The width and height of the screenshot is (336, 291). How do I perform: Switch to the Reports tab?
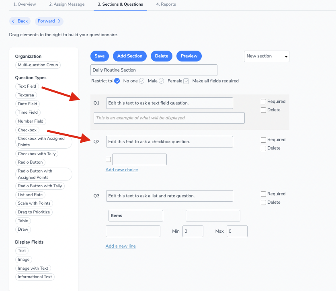(x=166, y=4)
